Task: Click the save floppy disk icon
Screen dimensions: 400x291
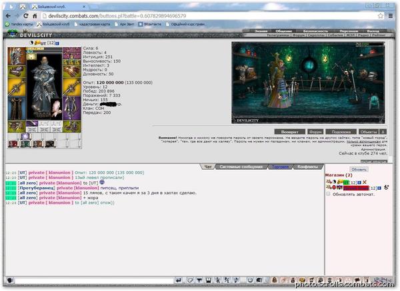Action: 209,280
